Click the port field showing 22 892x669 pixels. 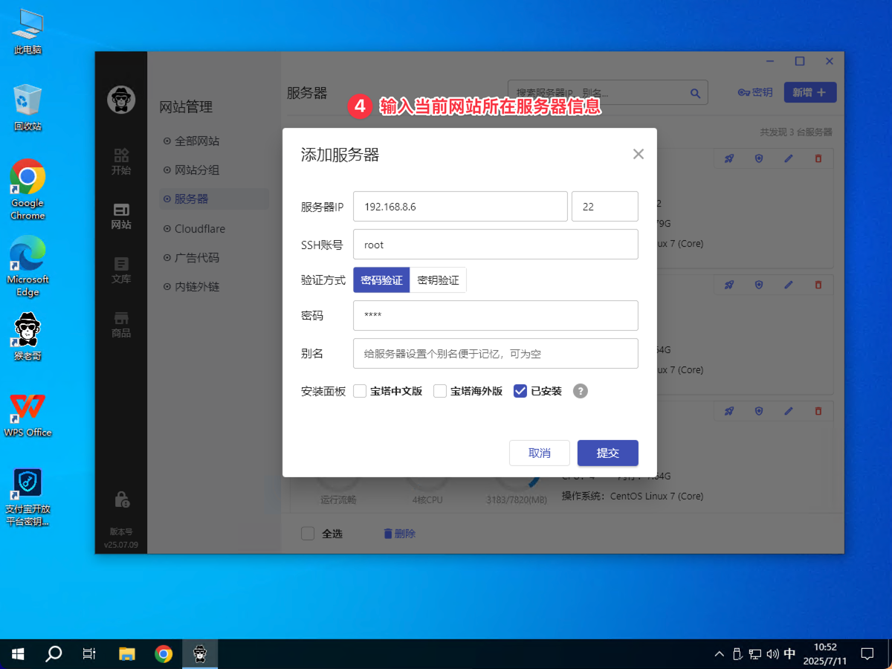605,207
